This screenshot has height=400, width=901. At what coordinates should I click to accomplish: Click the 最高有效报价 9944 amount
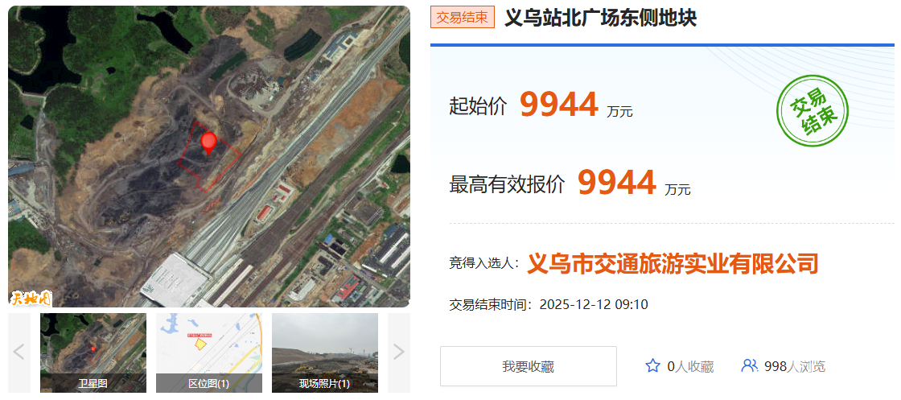tap(616, 182)
